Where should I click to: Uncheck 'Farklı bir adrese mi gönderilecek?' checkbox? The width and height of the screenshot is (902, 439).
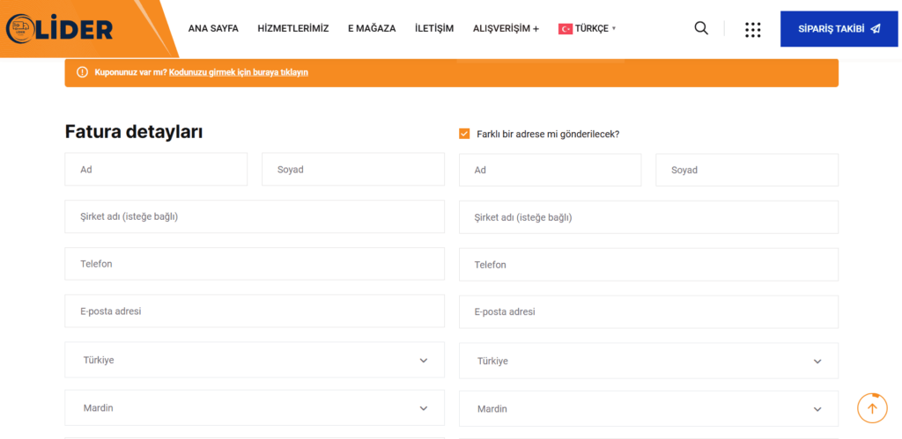(x=464, y=134)
